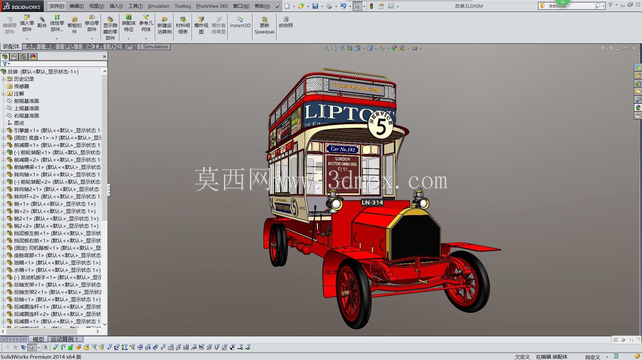Open the 工具(T) menu
The height and width of the screenshot is (360, 642).
pyautogui.click(x=135, y=6)
